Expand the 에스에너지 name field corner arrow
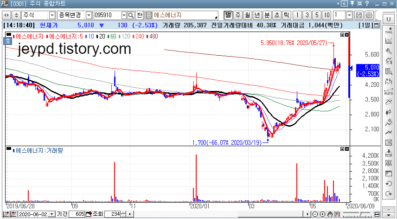Image resolution: width=397 pixels, height=219 pixels. [216, 17]
